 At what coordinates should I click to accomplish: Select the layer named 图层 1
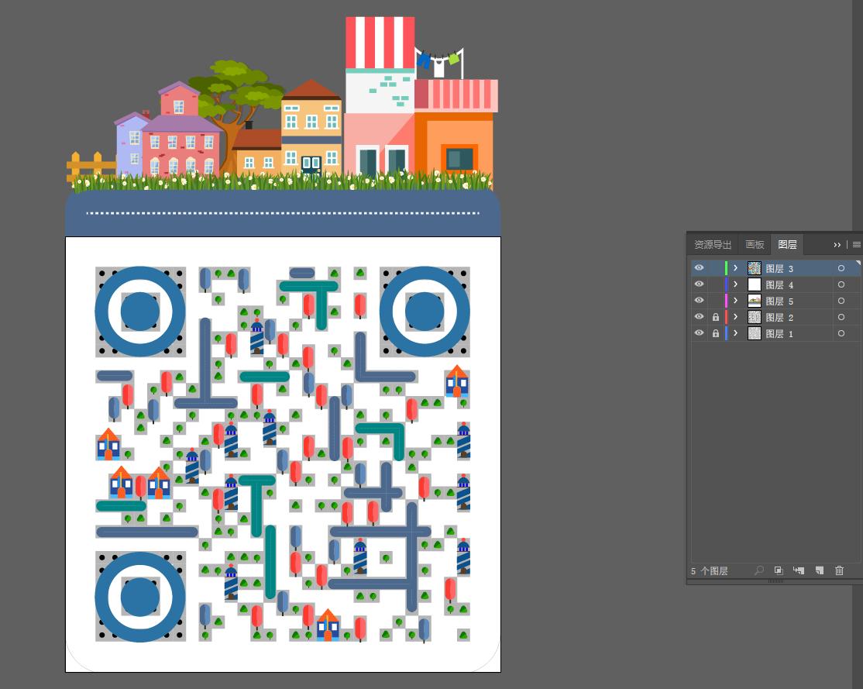[779, 334]
